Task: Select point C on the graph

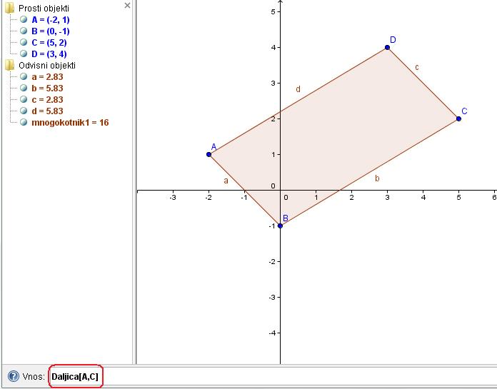Action: pos(458,118)
